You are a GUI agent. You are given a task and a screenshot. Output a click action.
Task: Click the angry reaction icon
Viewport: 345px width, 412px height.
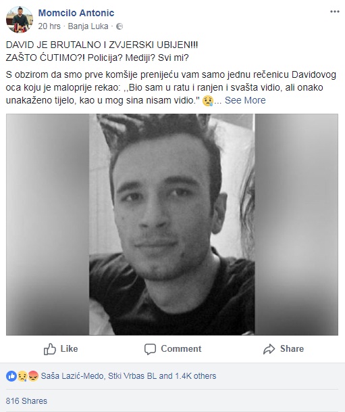click(33, 376)
